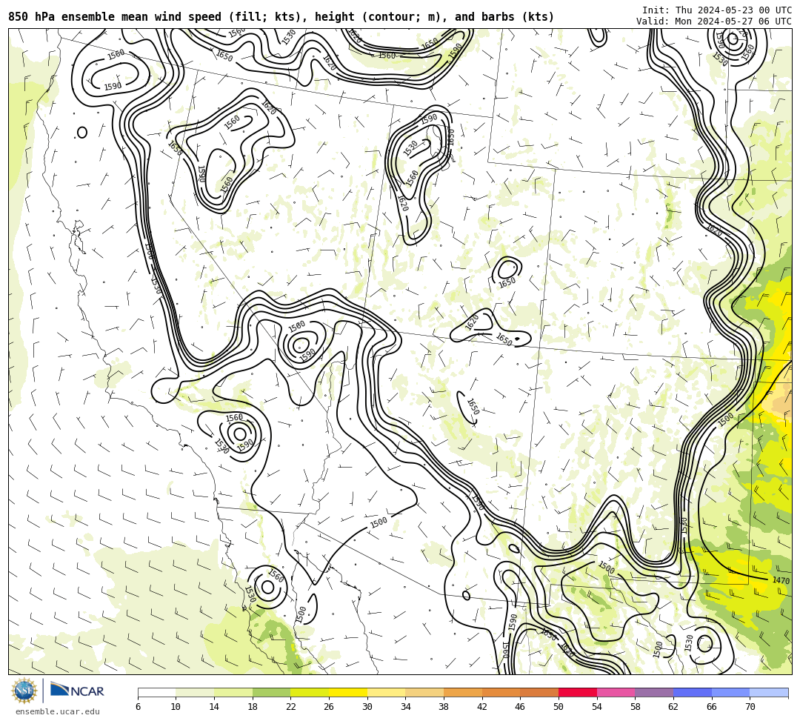This screenshot has height=721, width=800.
Task: Click the colorbar tick label 42
Action: pyautogui.click(x=481, y=707)
